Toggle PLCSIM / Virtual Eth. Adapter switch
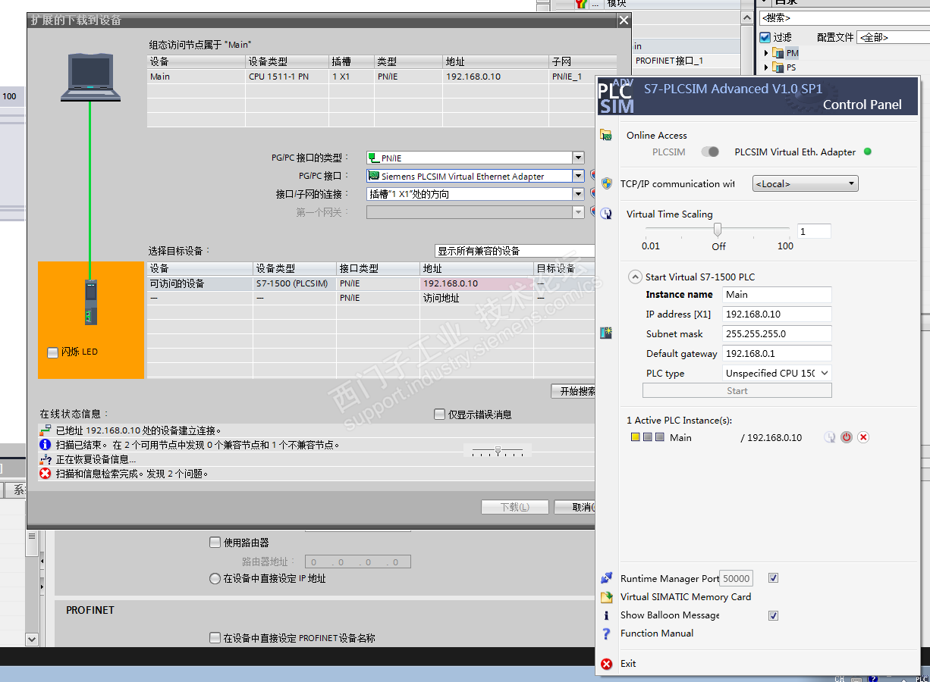The height and width of the screenshot is (682, 930). click(x=710, y=152)
